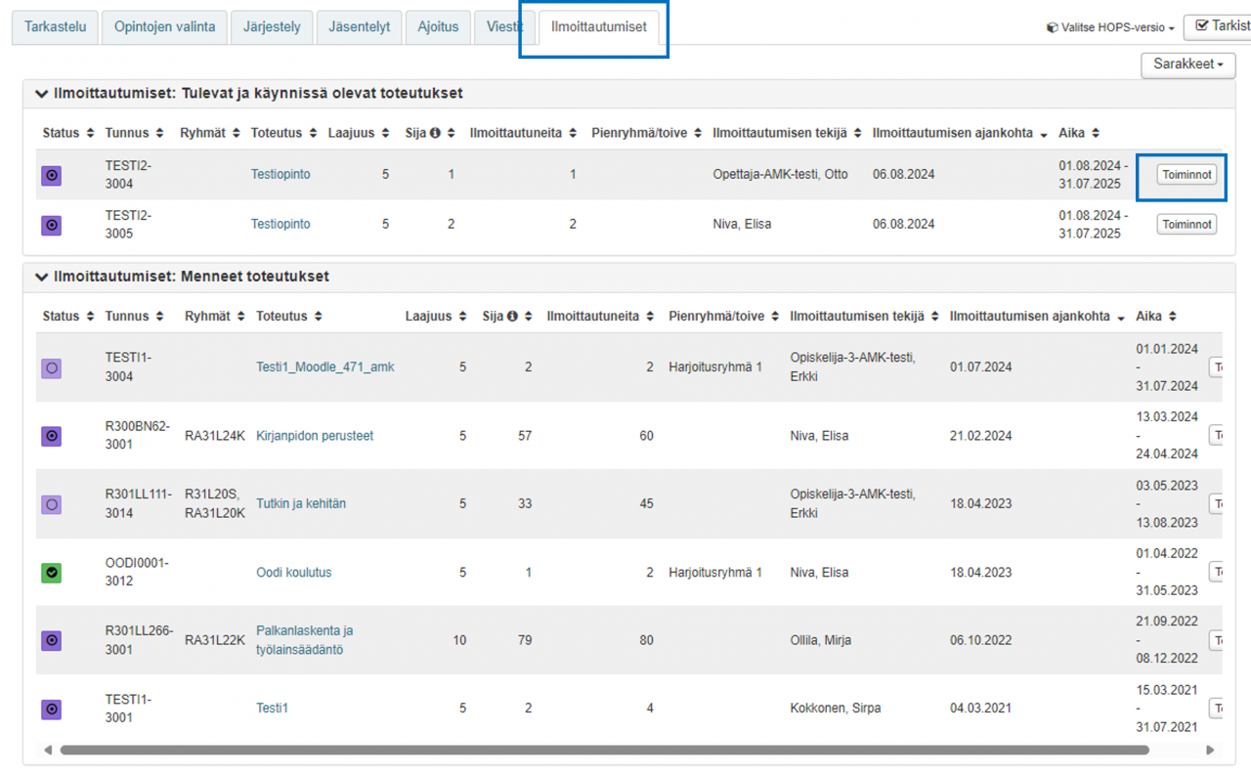Open Valitse HOPS-versio dropdown

(1110, 28)
